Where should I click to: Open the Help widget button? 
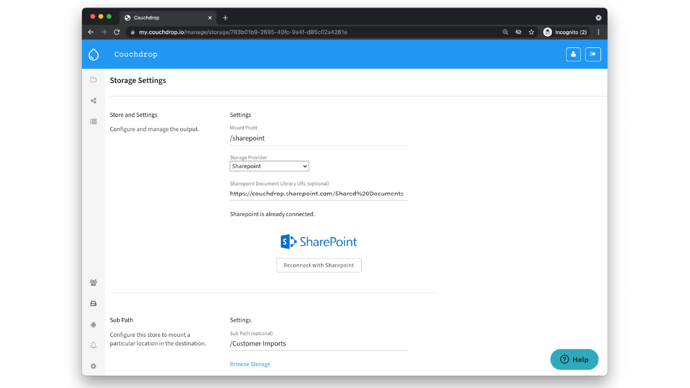(575, 359)
